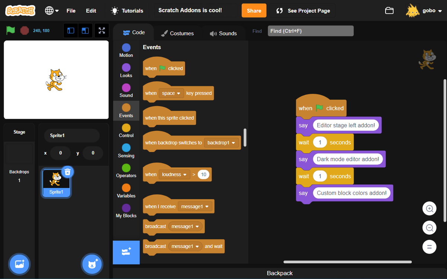
Task: Select the Sound block category
Action: tap(126, 90)
